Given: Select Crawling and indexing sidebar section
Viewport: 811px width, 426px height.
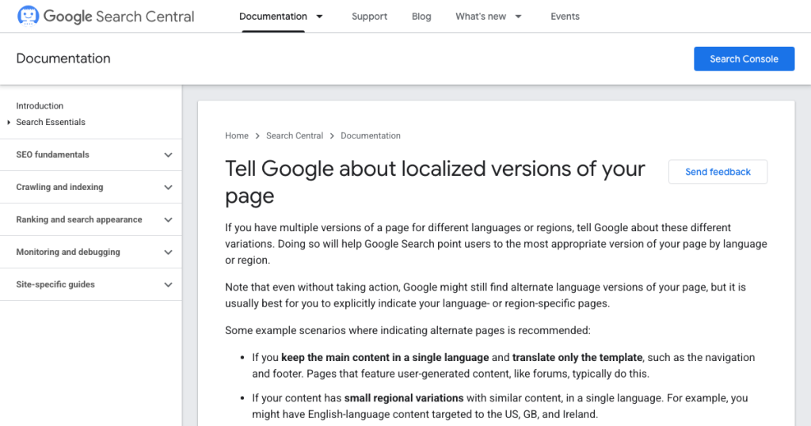Looking at the screenshot, I should (59, 187).
